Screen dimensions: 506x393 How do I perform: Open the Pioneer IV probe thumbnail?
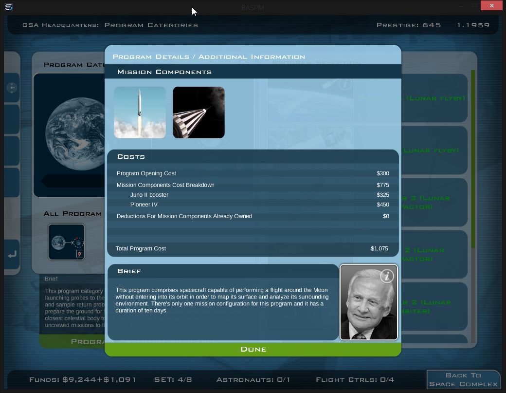(199, 112)
